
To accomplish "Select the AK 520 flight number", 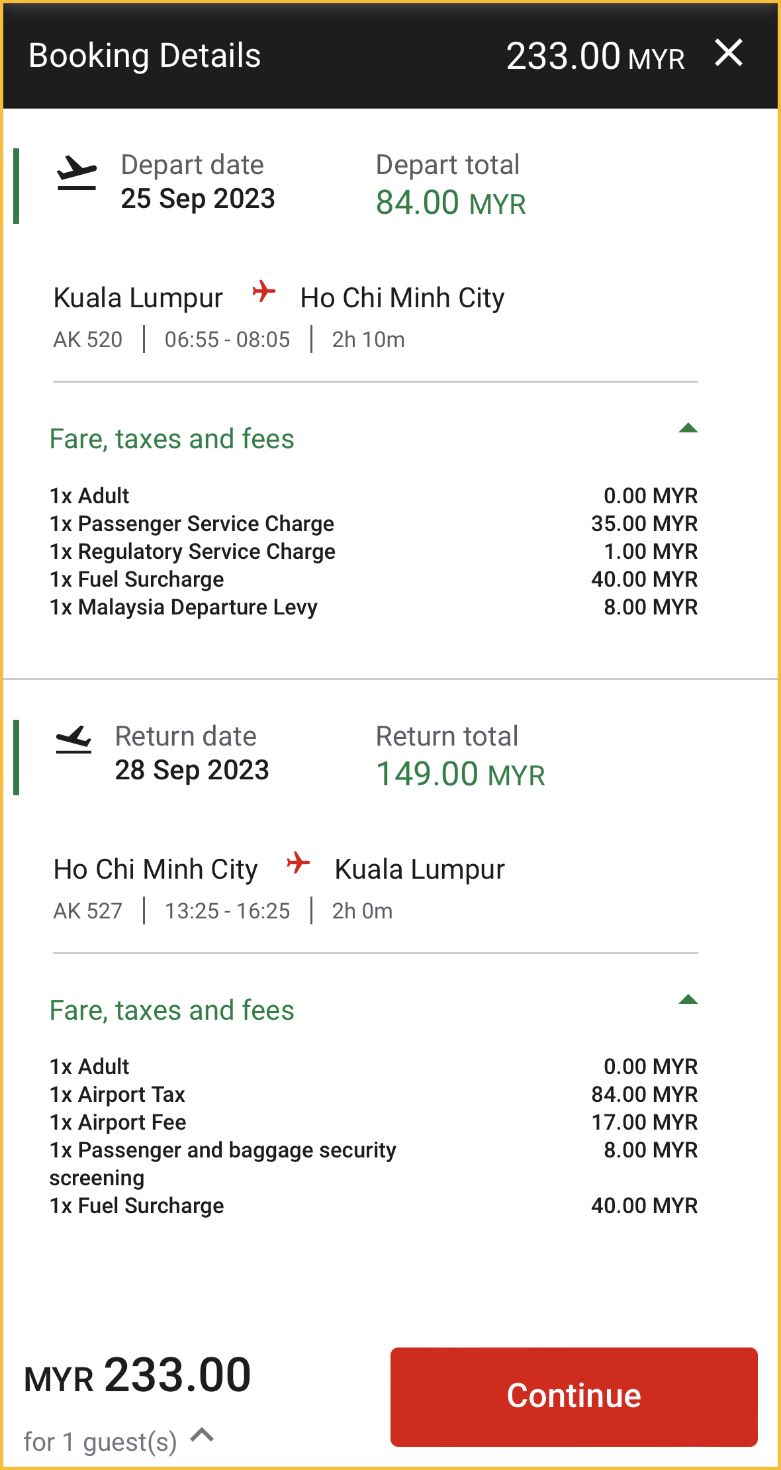I will (x=88, y=340).
